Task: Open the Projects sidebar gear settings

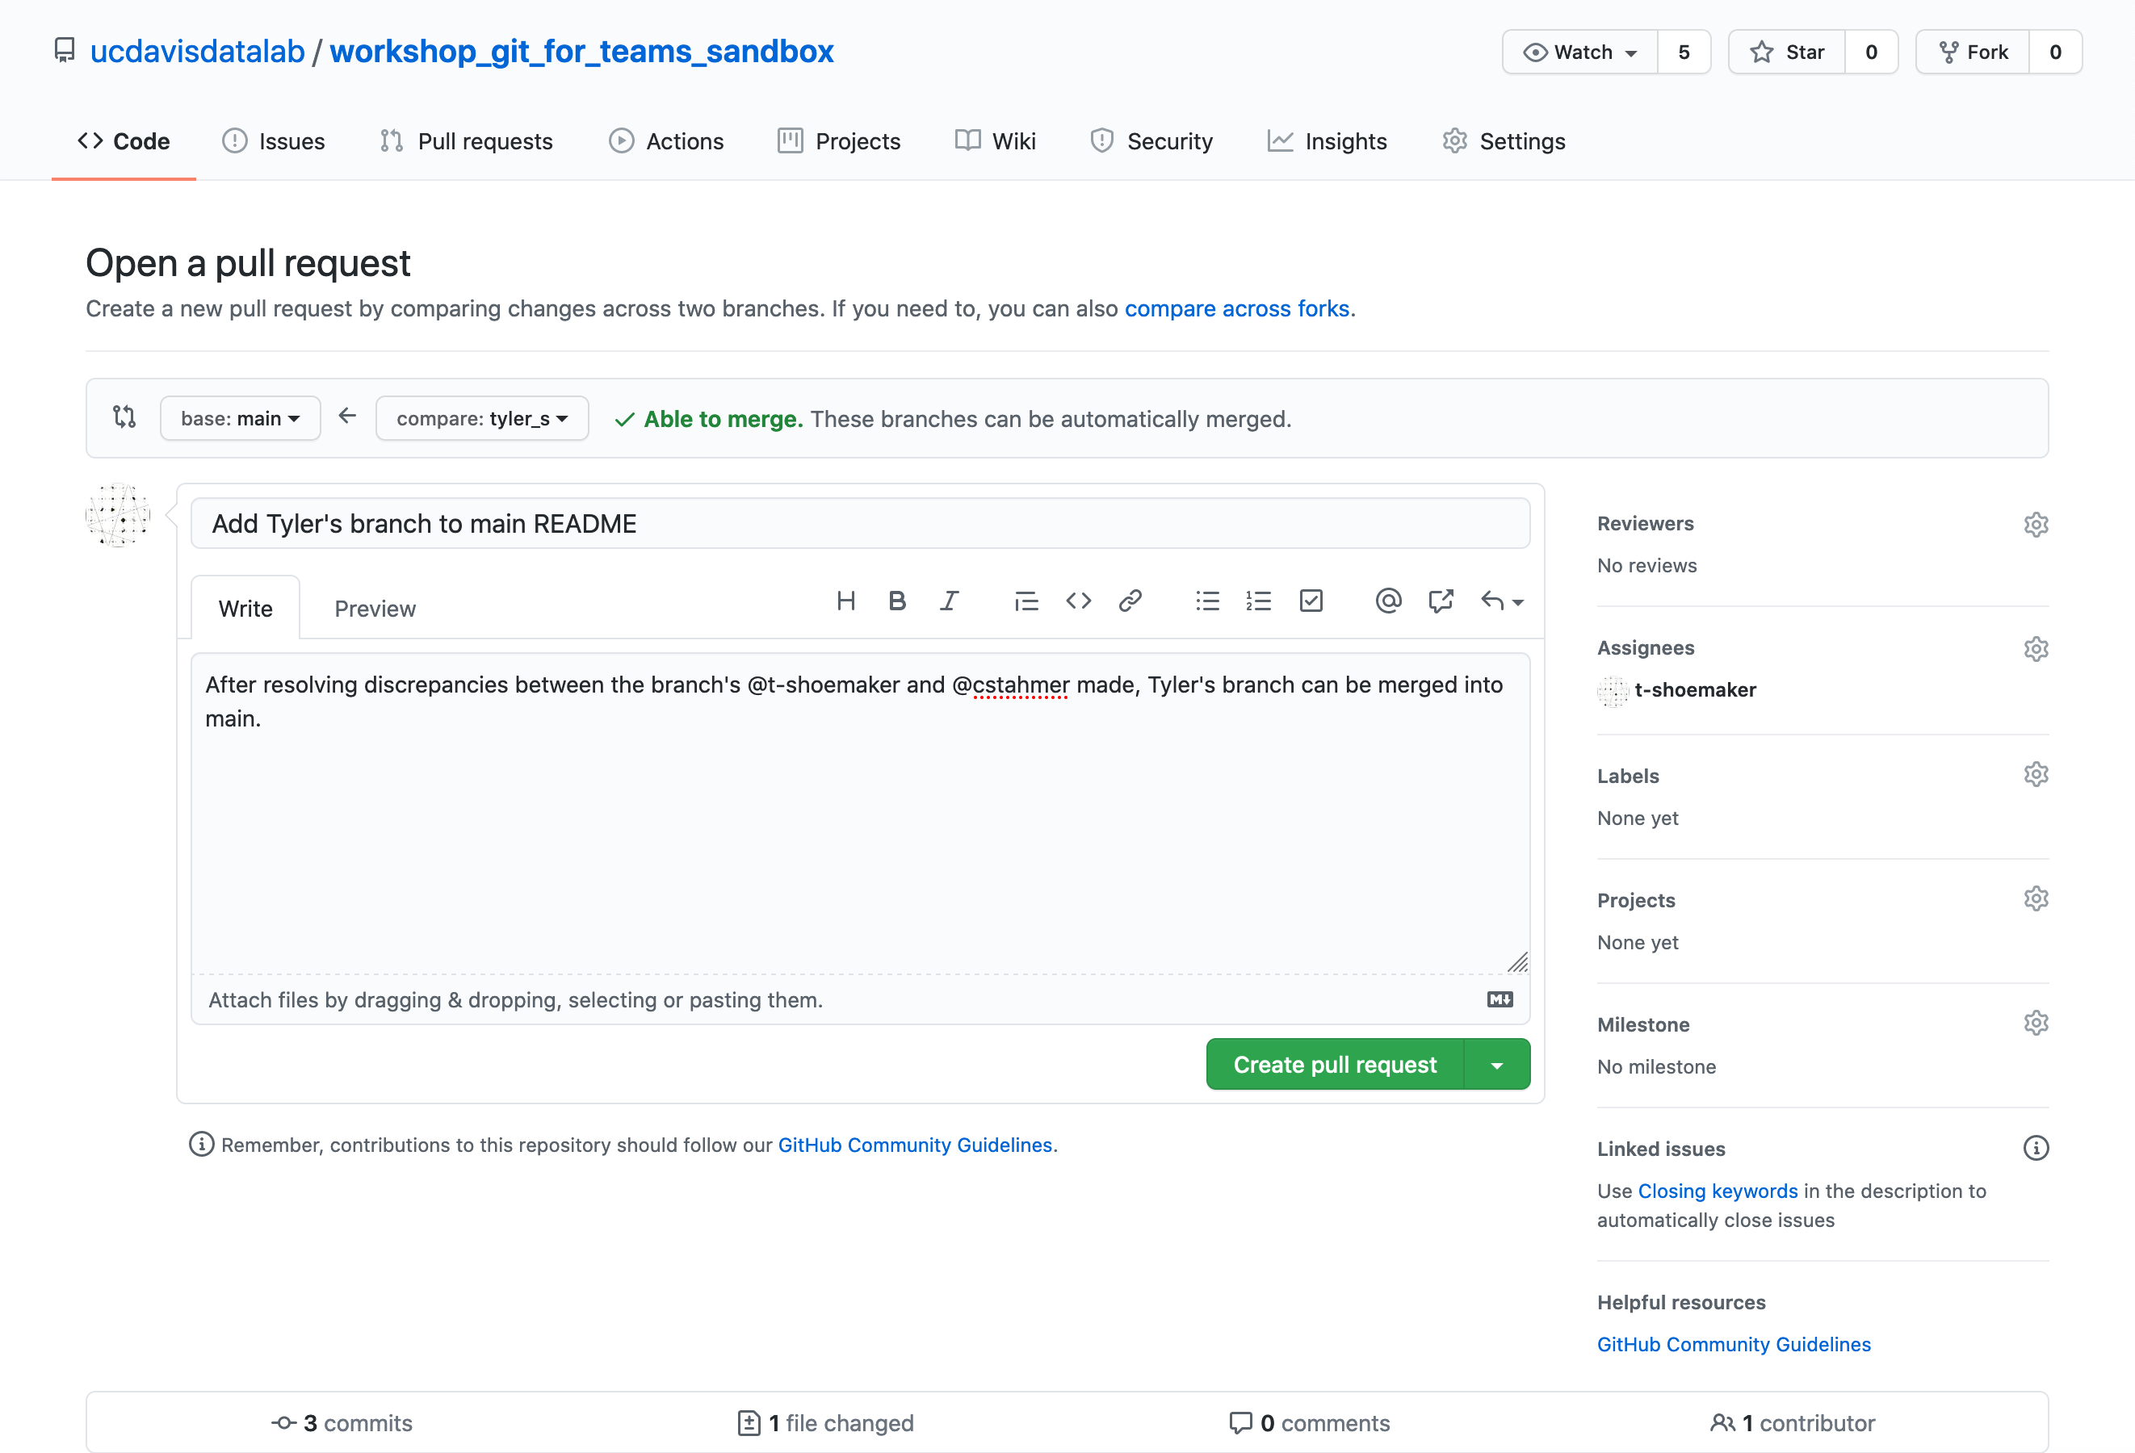Action: 2036,898
